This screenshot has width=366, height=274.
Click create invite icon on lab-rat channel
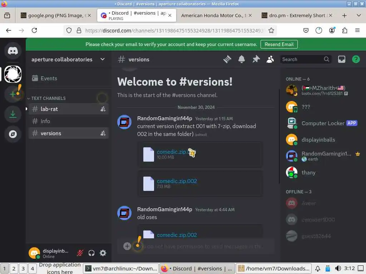click(x=103, y=109)
